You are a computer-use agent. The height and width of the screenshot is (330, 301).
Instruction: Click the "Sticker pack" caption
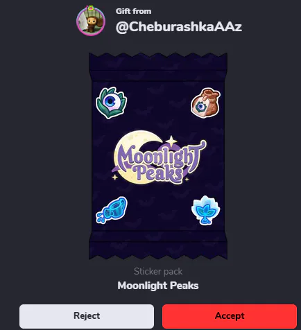pos(158,272)
